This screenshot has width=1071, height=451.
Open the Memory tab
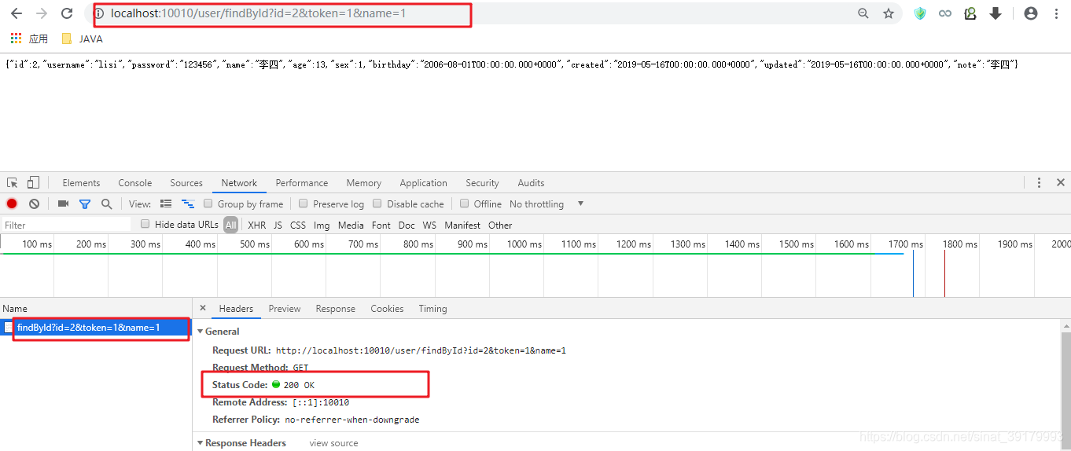click(363, 182)
